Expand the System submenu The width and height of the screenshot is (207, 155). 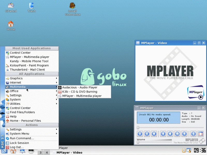(32, 99)
